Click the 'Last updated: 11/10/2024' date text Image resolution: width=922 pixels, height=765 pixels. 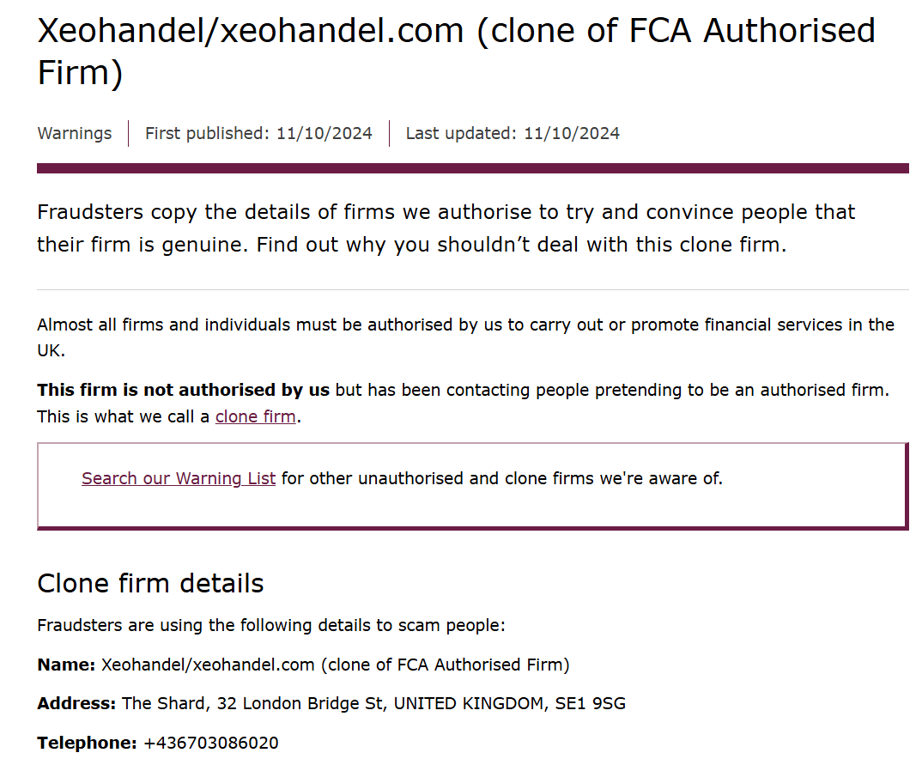coord(513,133)
